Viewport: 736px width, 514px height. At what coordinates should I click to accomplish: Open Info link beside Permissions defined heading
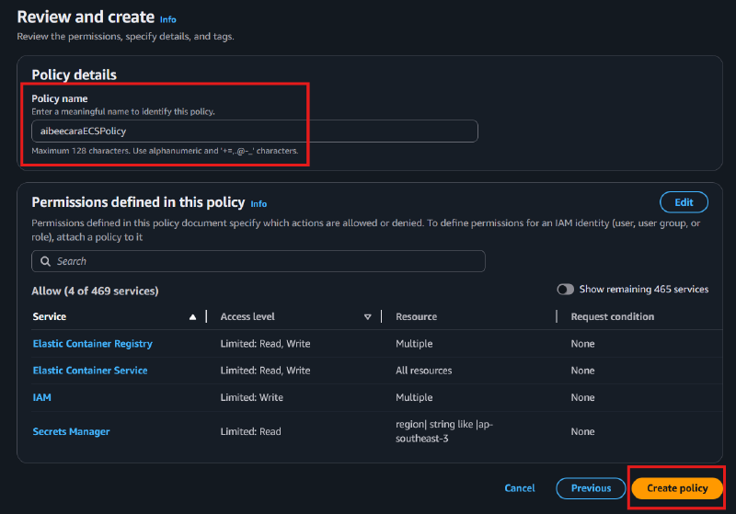[x=259, y=204]
